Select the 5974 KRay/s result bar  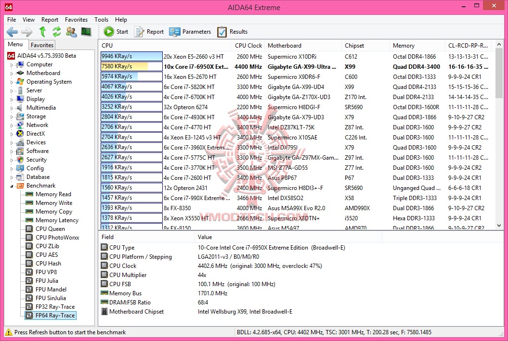[x=131, y=76]
